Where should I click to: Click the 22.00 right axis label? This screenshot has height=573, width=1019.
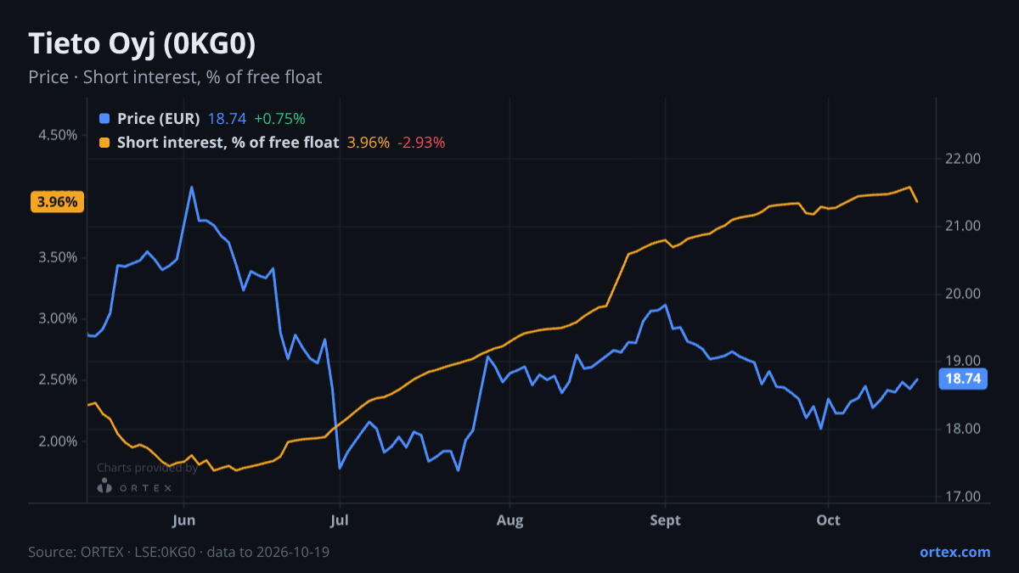tap(962, 159)
